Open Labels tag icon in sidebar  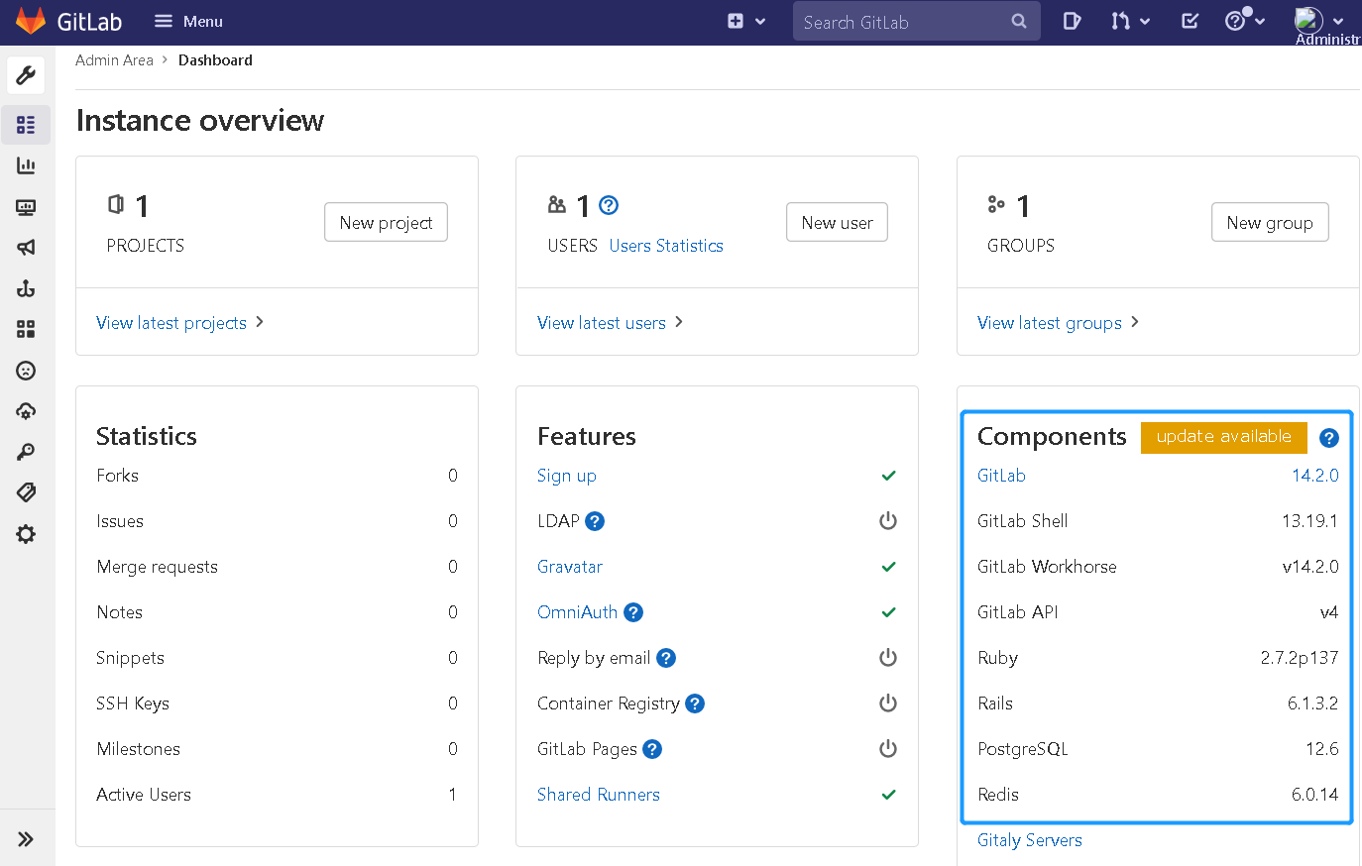(x=26, y=492)
